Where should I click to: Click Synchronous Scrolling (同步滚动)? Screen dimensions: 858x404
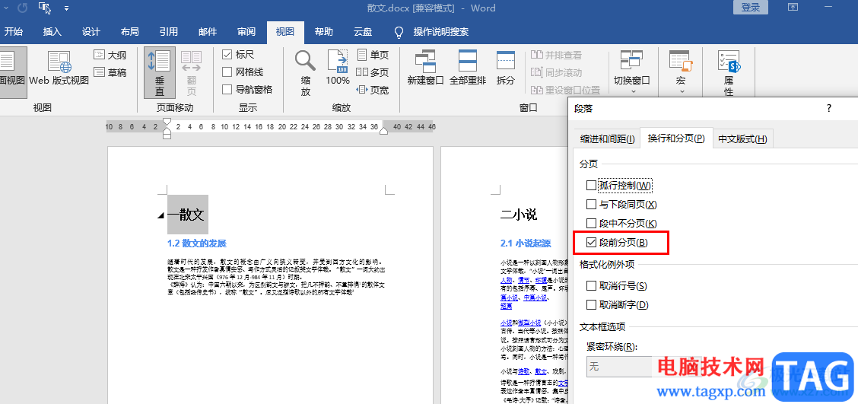click(x=557, y=72)
